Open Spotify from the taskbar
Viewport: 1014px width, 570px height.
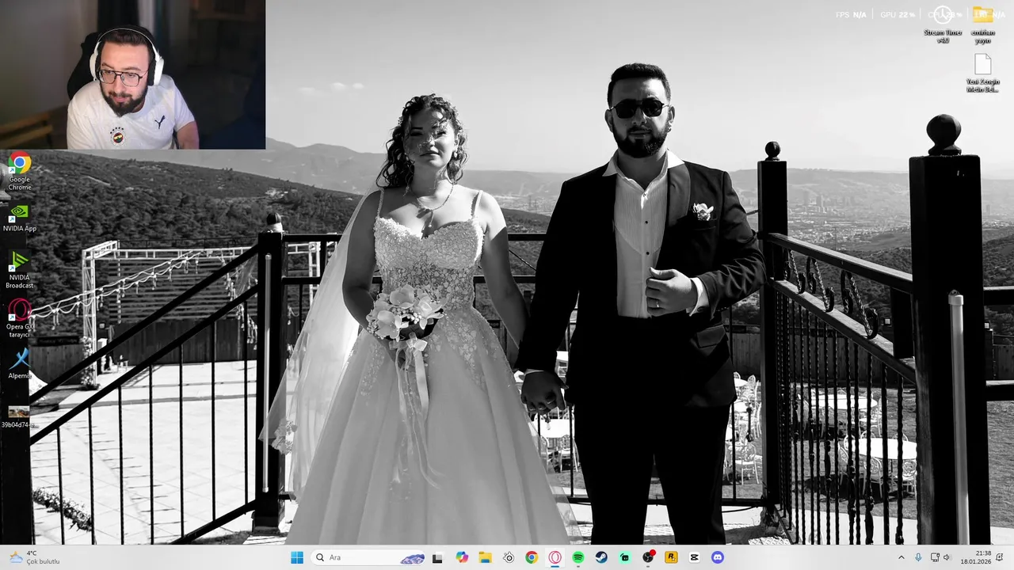click(578, 557)
